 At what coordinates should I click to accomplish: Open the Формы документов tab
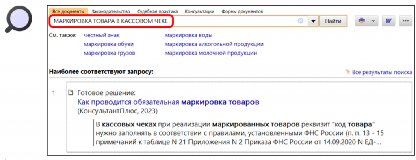tap(243, 12)
